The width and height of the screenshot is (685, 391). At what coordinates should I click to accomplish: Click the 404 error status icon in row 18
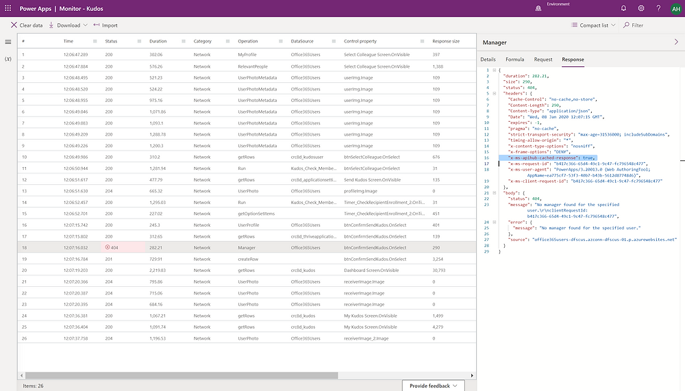coord(108,247)
